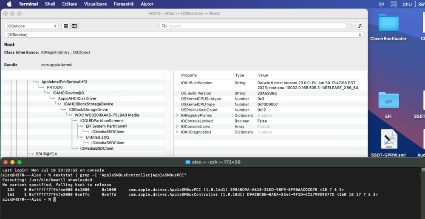Expand the IOKitDiagnostics dictionary row
Image resolution: width=425 pixels, height=219 pixels.
(177, 132)
